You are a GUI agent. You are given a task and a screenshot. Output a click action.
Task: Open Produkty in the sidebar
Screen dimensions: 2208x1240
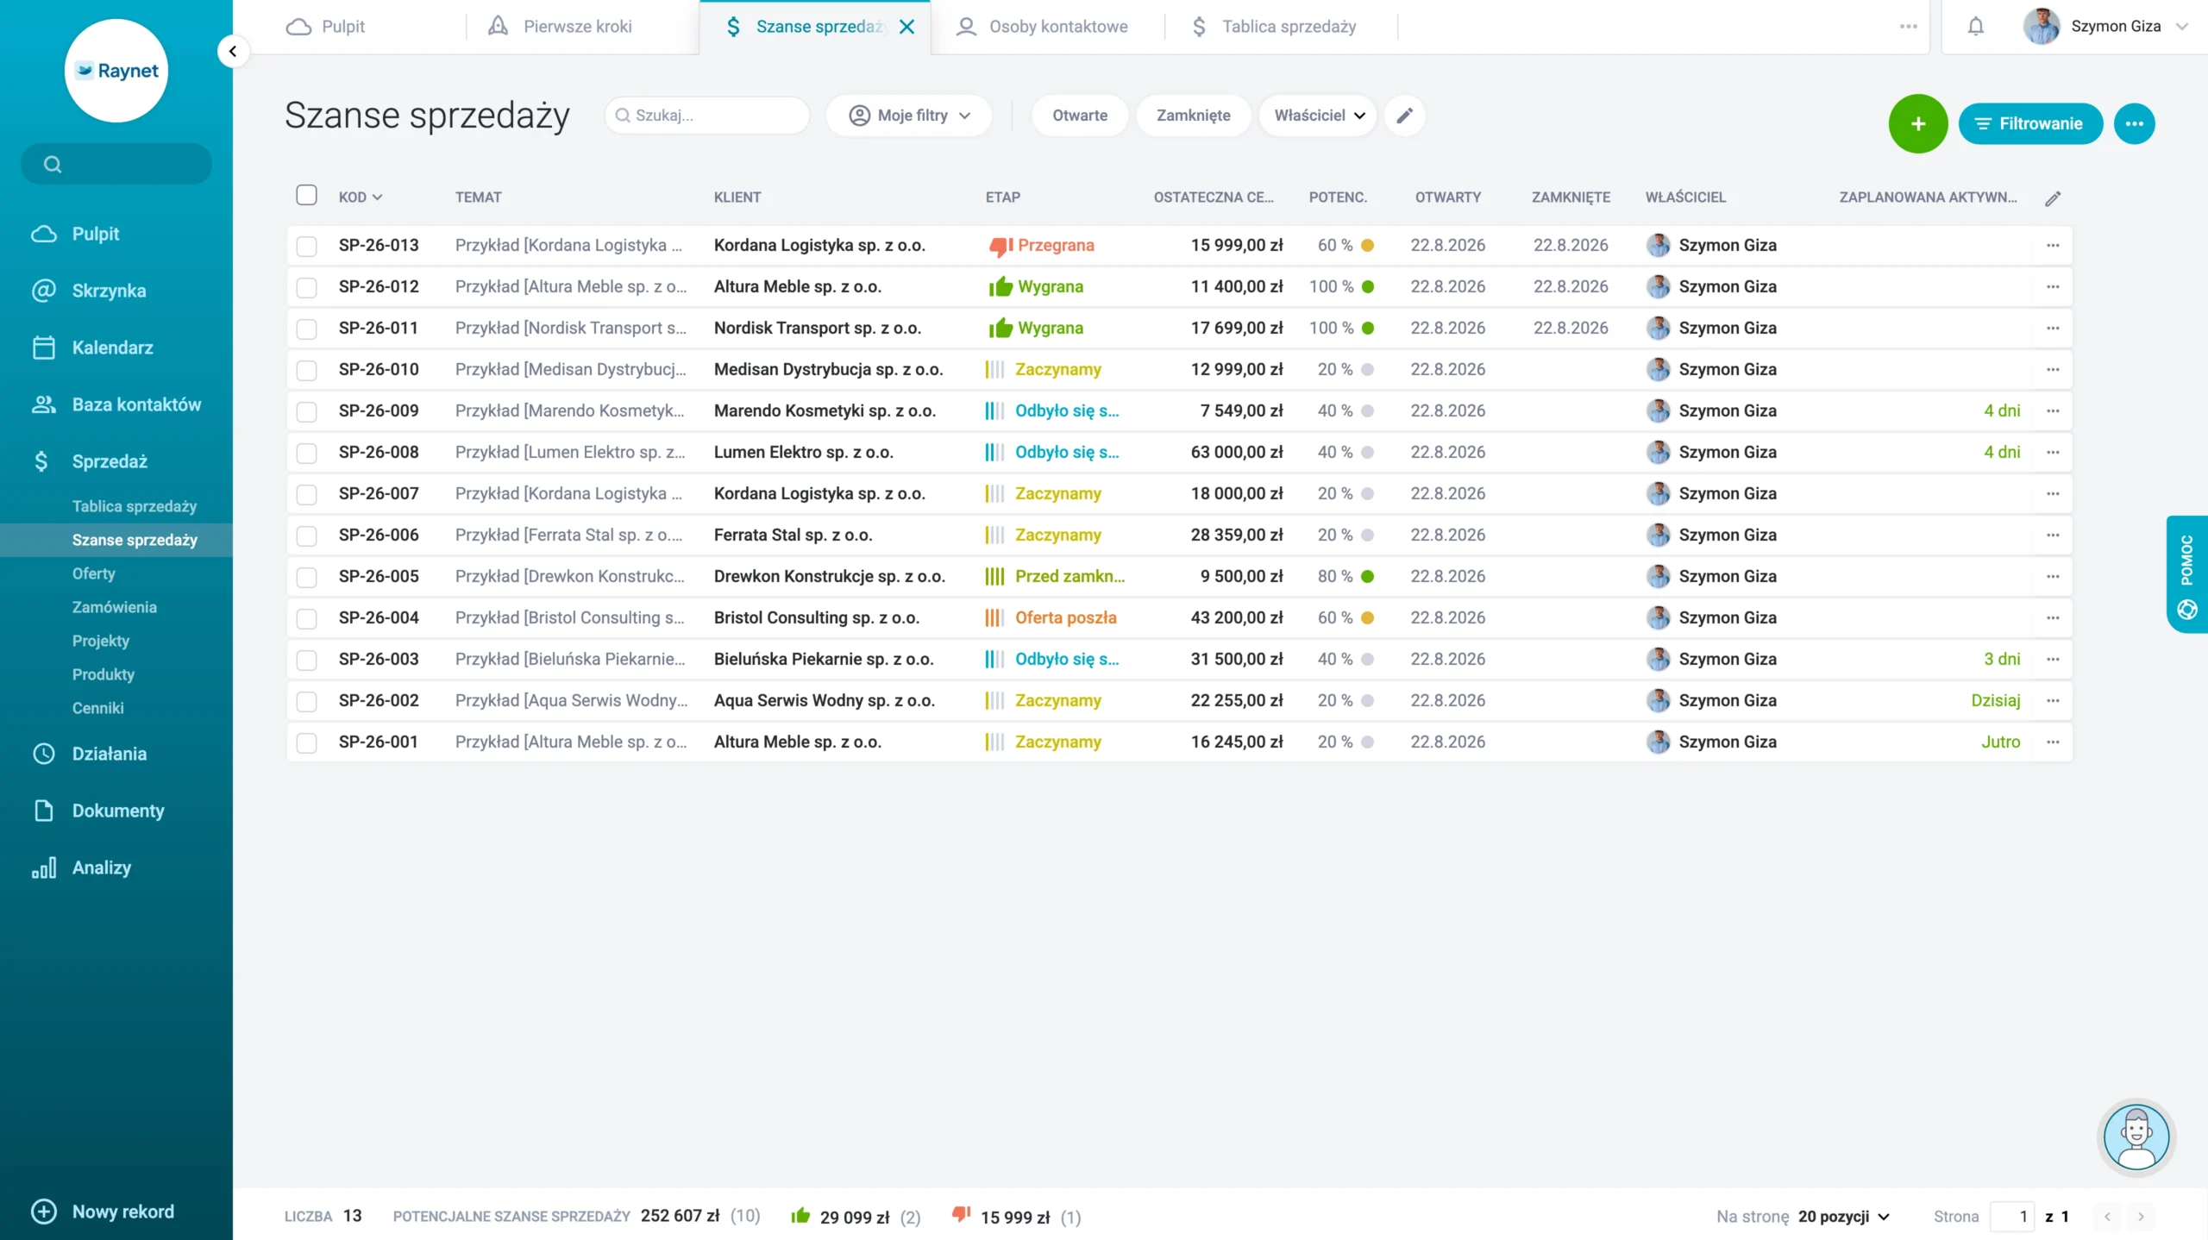pyautogui.click(x=103, y=674)
